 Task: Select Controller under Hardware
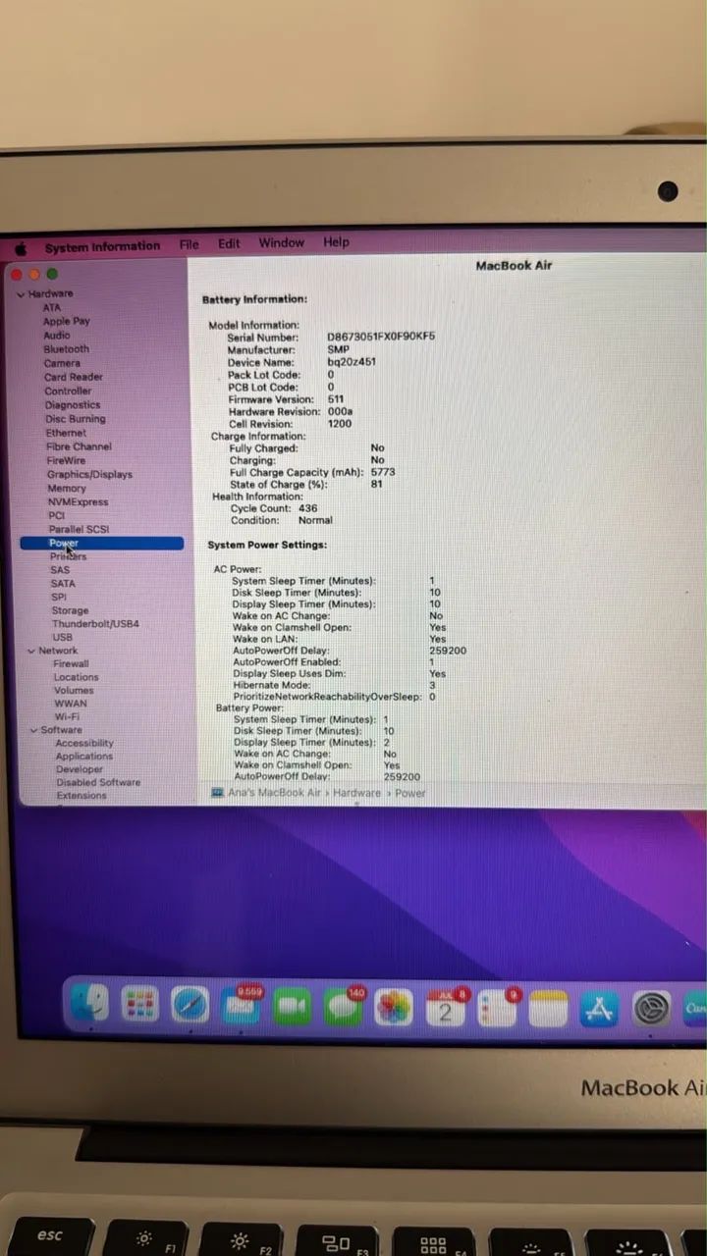[68, 391]
